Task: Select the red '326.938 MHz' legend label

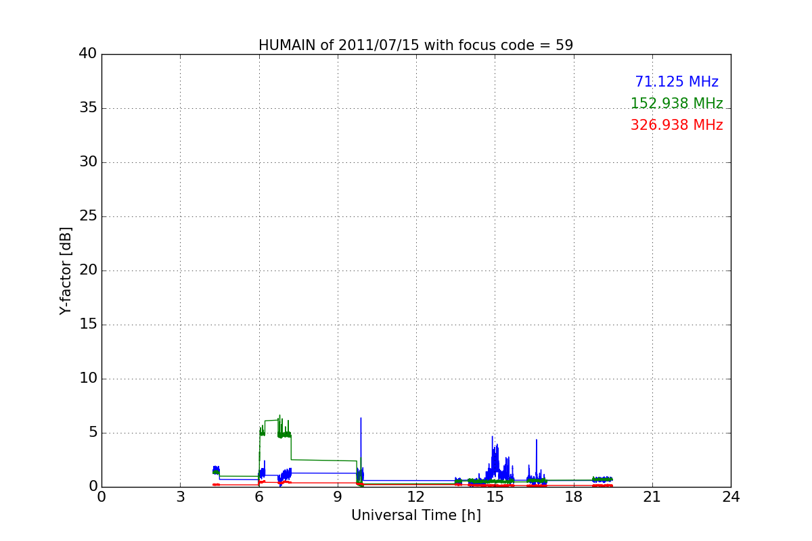Action: (x=677, y=125)
